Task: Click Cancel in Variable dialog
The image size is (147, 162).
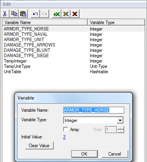Action: pos(115,154)
